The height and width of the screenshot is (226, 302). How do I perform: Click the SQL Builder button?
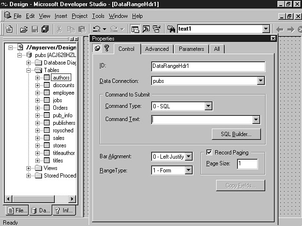click(x=240, y=134)
